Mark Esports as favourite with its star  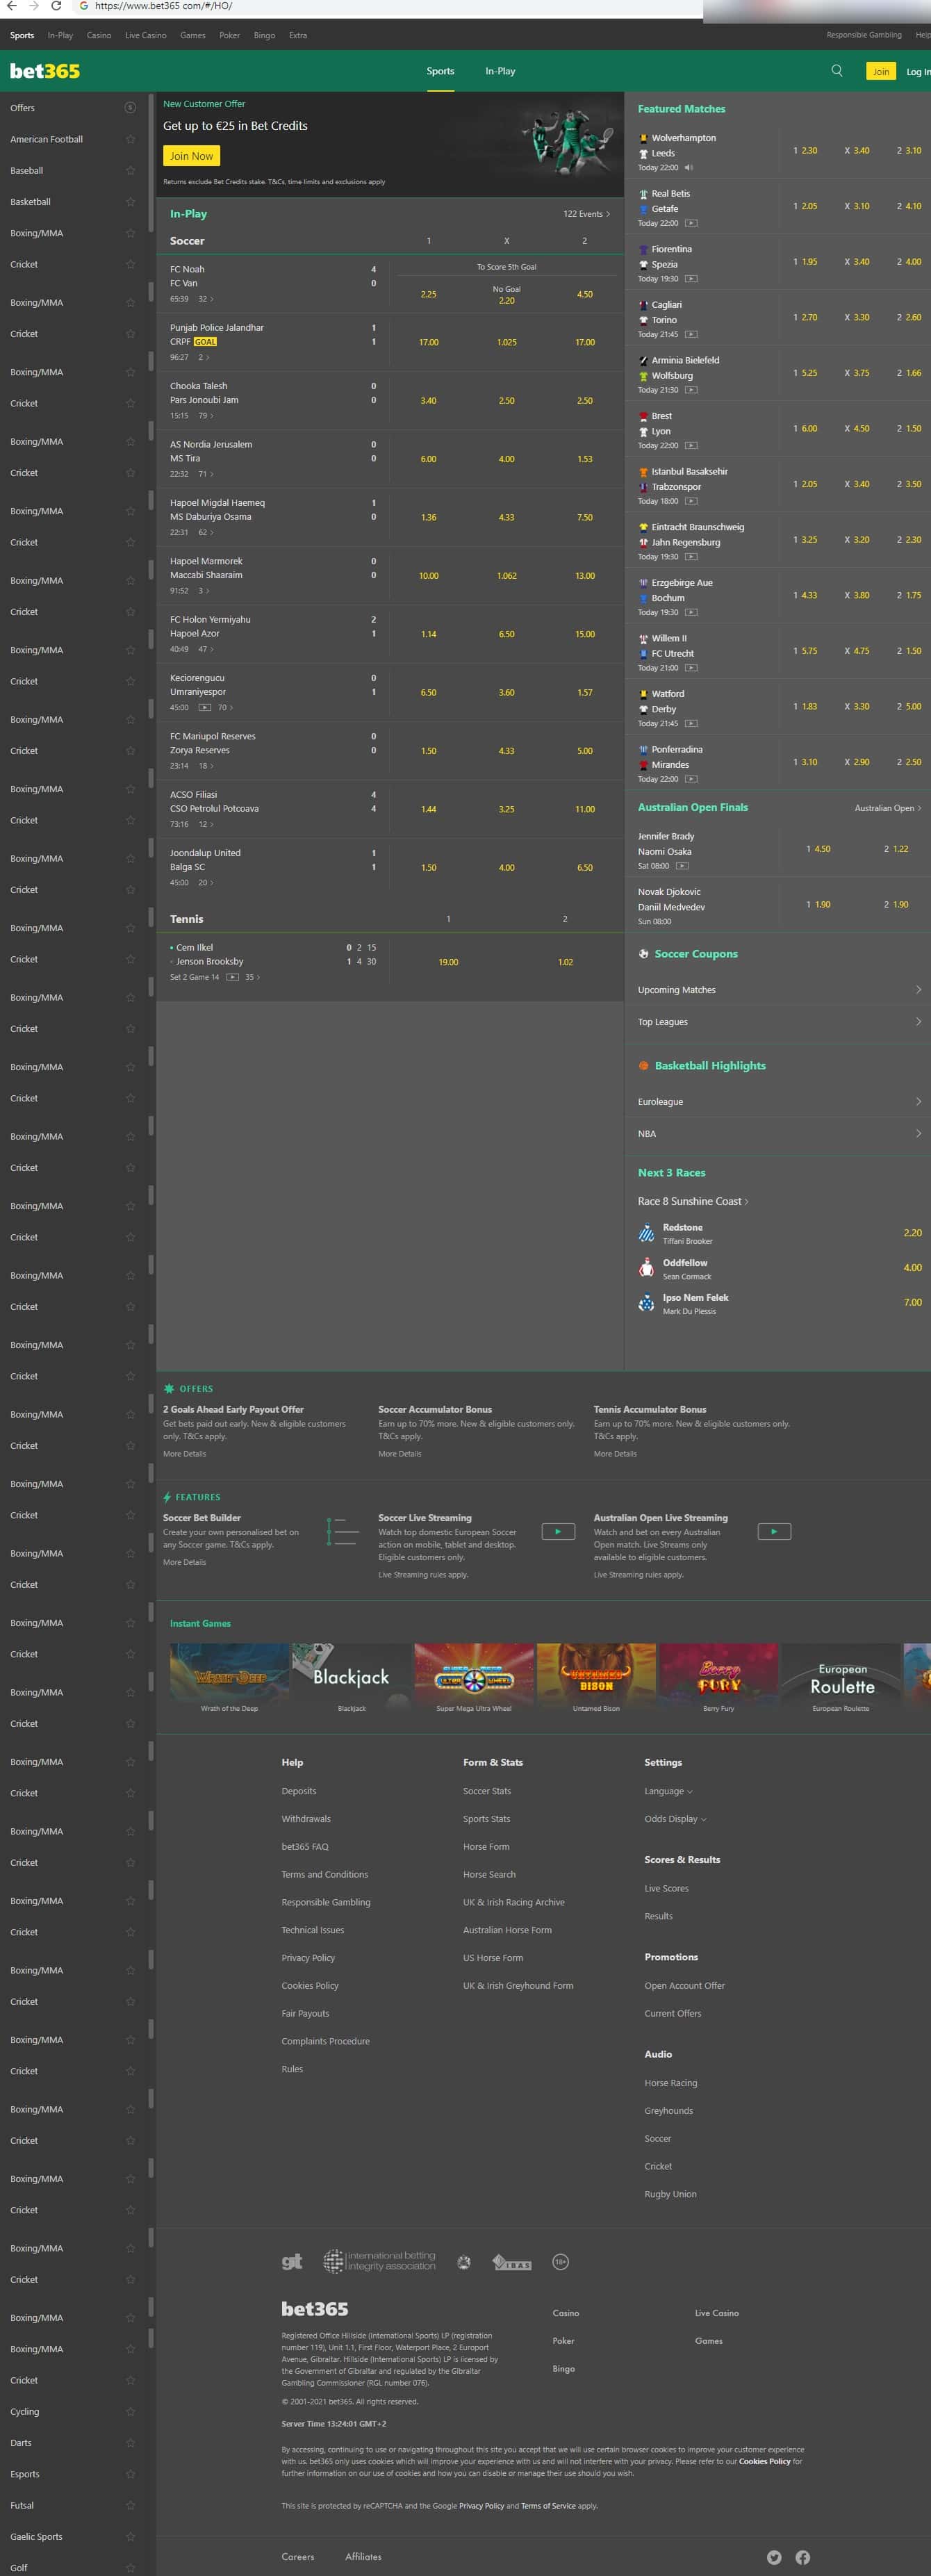pyautogui.click(x=130, y=2474)
